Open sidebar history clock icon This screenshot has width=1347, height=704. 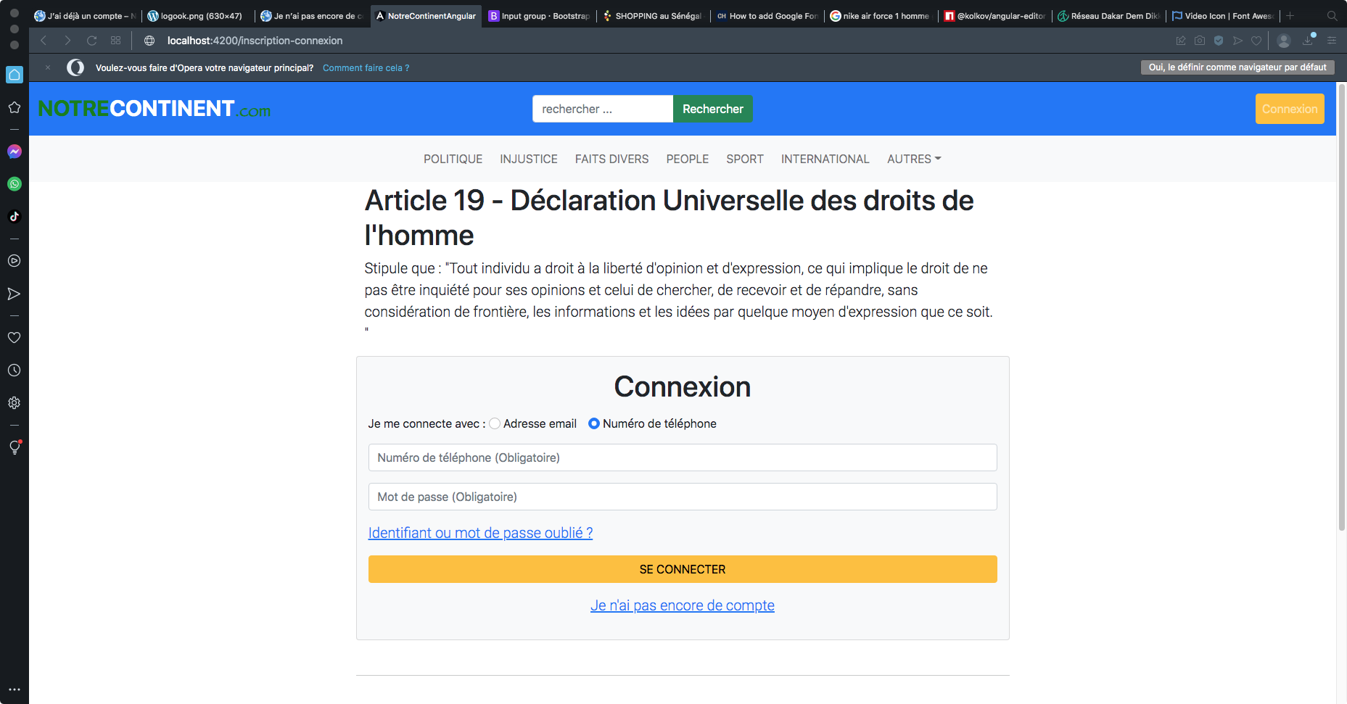pos(15,370)
